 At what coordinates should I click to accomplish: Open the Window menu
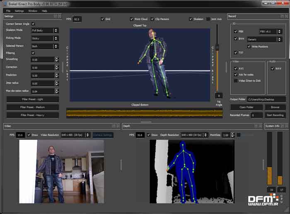[33, 11]
